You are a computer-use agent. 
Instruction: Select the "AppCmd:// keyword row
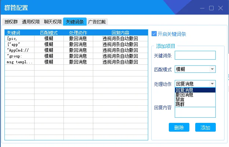(x=76, y=50)
